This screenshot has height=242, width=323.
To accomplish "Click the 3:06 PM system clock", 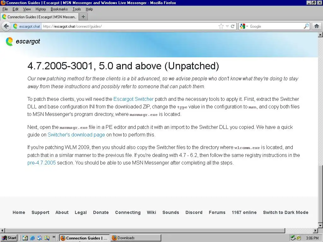I will 312,238.
